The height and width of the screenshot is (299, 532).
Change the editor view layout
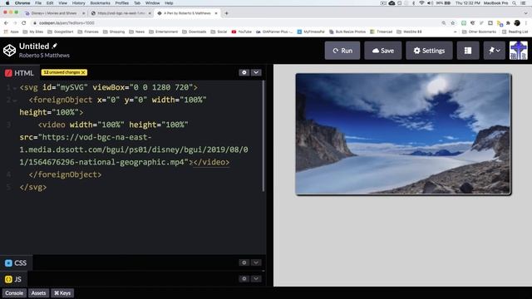pyautogui.click(x=468, y=51)
